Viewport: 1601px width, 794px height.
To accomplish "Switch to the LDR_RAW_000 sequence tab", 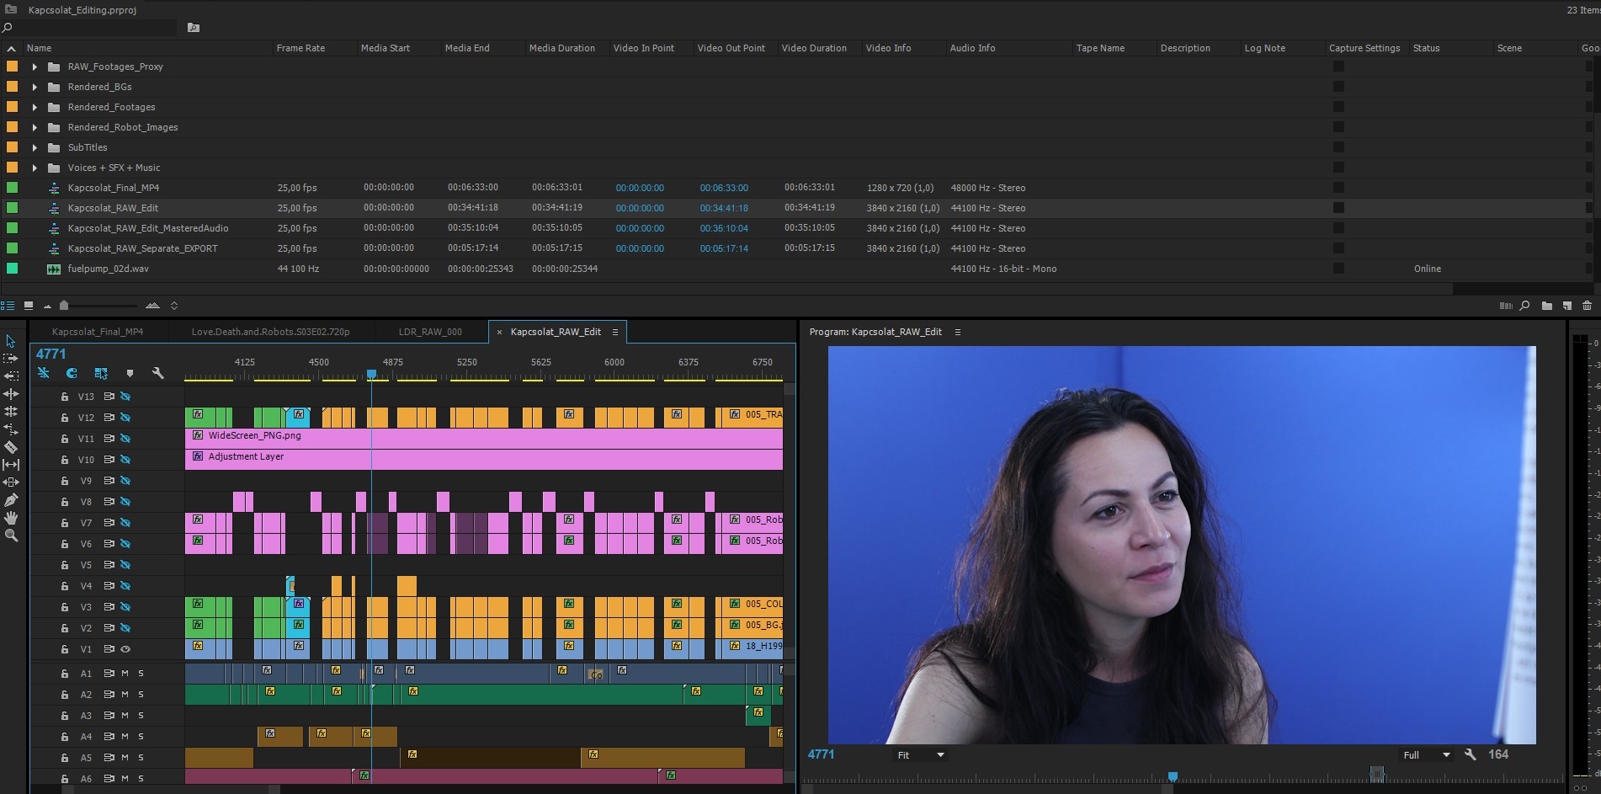I will pos(430,332).
